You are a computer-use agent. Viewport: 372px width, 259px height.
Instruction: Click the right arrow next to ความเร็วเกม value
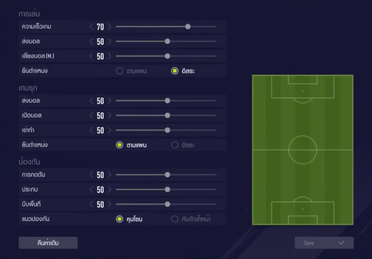pyautogui.click(x=110, y=27)
